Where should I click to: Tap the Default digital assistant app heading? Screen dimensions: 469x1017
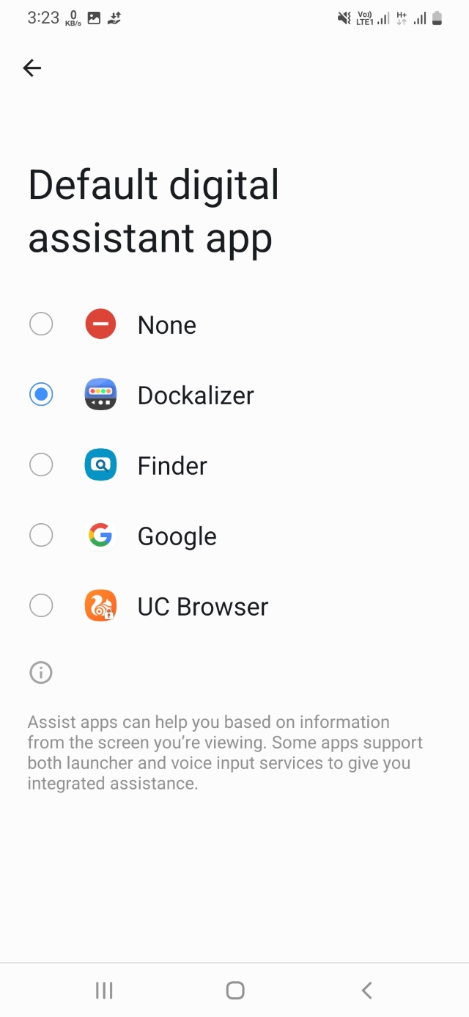[154, 211]
